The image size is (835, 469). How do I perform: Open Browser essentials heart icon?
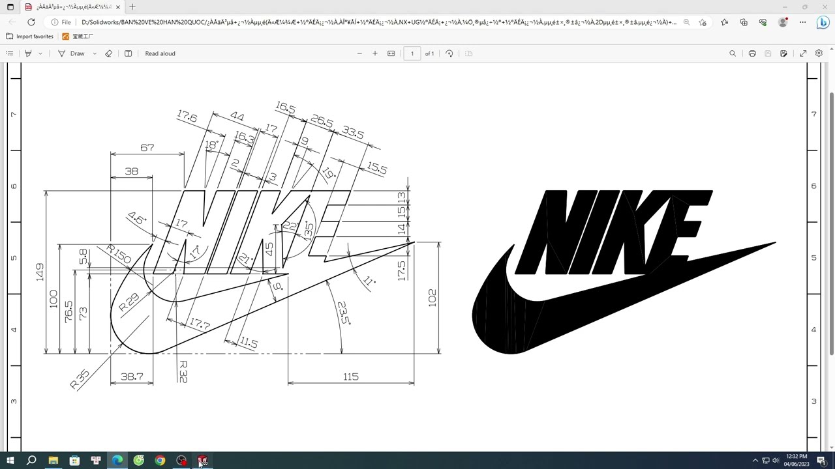coord(763,22)
